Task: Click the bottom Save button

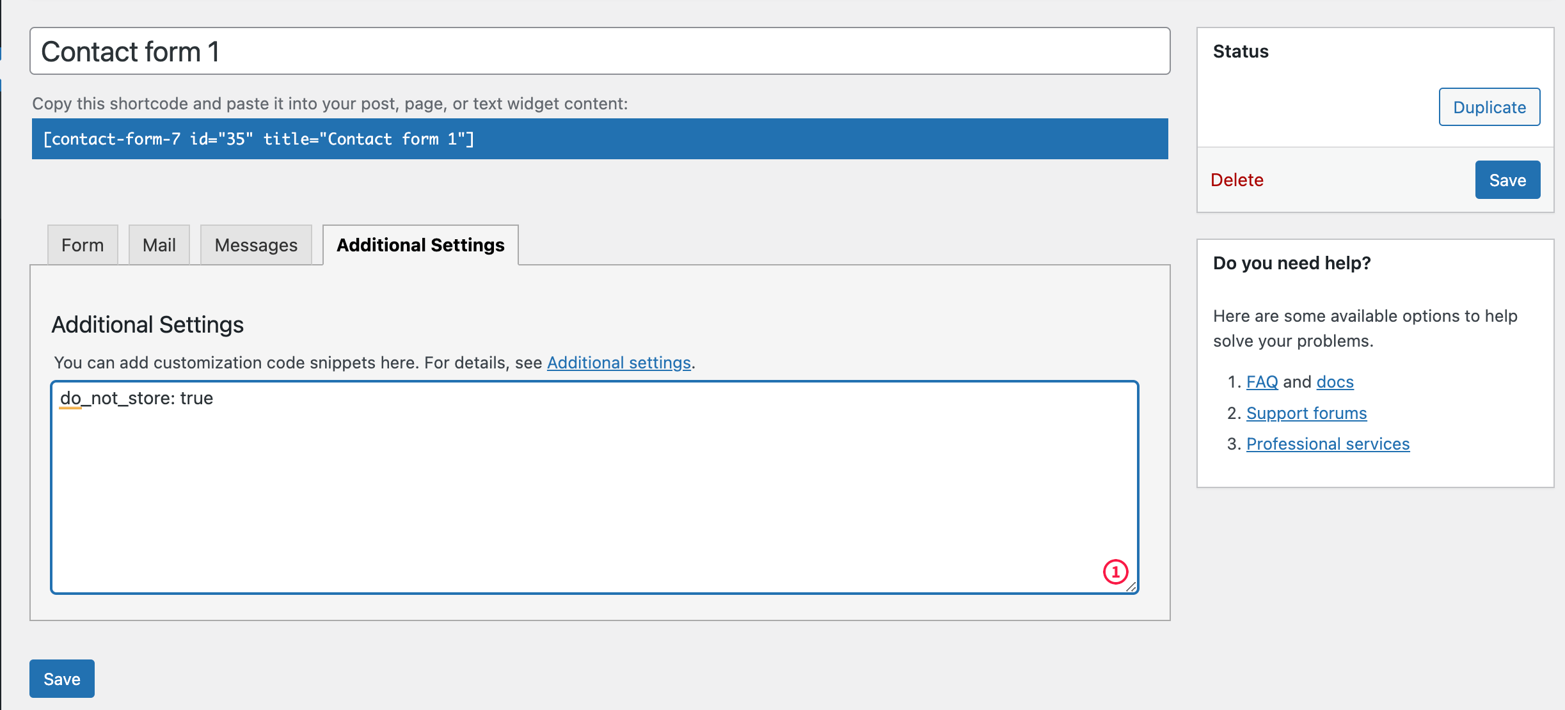Action: click(62, 679)
